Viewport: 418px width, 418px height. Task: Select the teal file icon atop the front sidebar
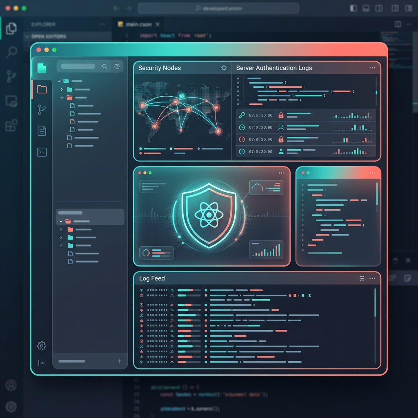[42, 68]
